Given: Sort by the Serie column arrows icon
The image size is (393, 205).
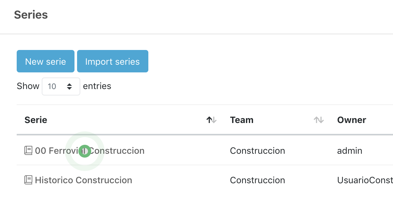Looking at the screenshot, I should click(x=211, y=120).
